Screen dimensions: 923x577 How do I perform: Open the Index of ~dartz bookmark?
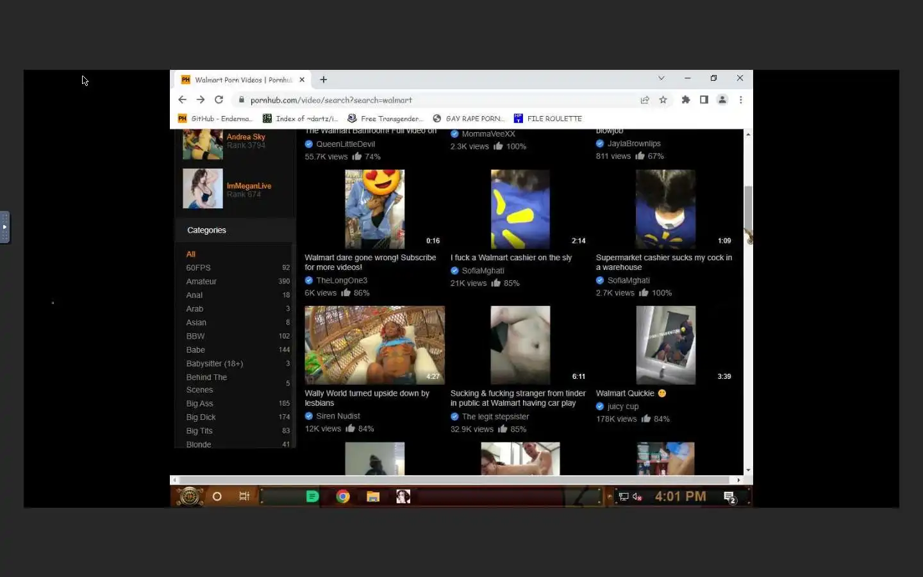coord(301,119)
